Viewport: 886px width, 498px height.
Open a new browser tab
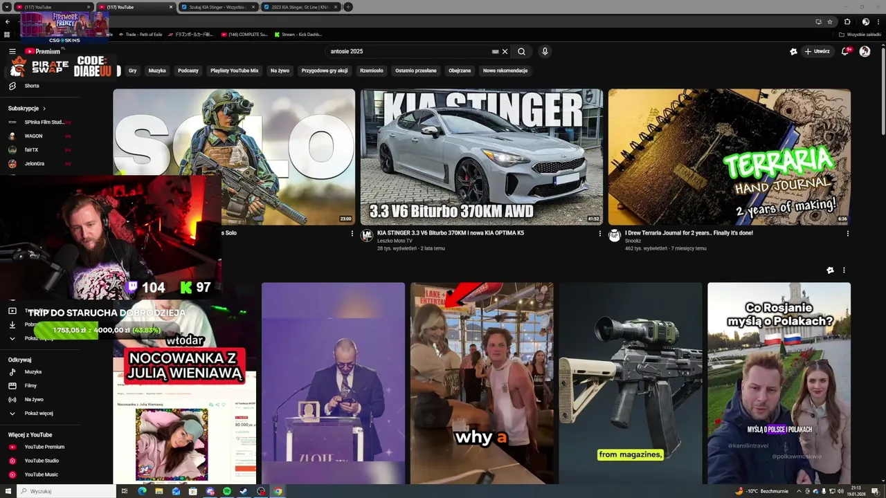point(348,7)
